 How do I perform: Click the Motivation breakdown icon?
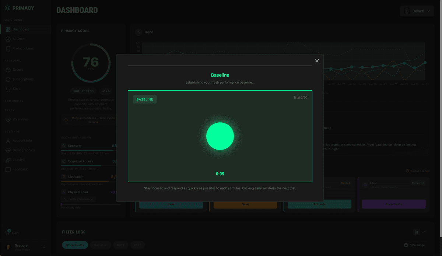[64, 177]
